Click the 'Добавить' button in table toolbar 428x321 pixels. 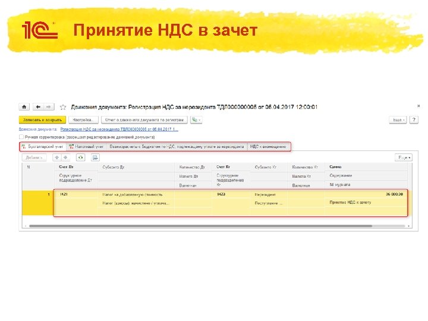[34, 158]
